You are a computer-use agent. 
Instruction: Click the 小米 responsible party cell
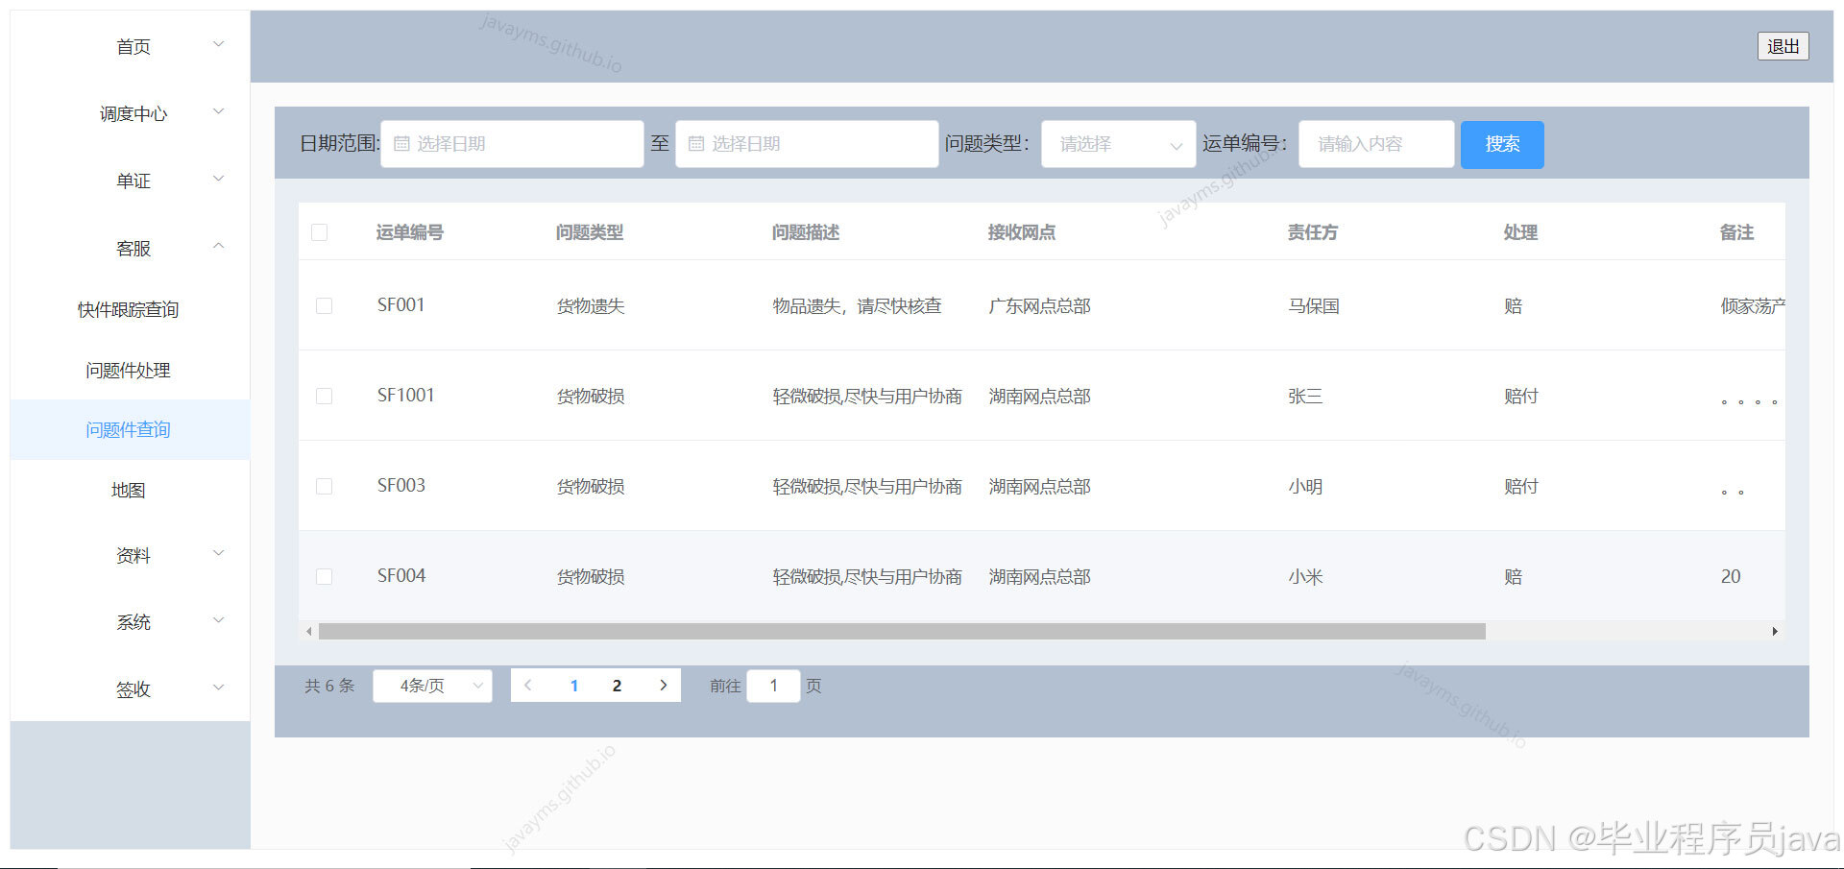pos(1305,577)
